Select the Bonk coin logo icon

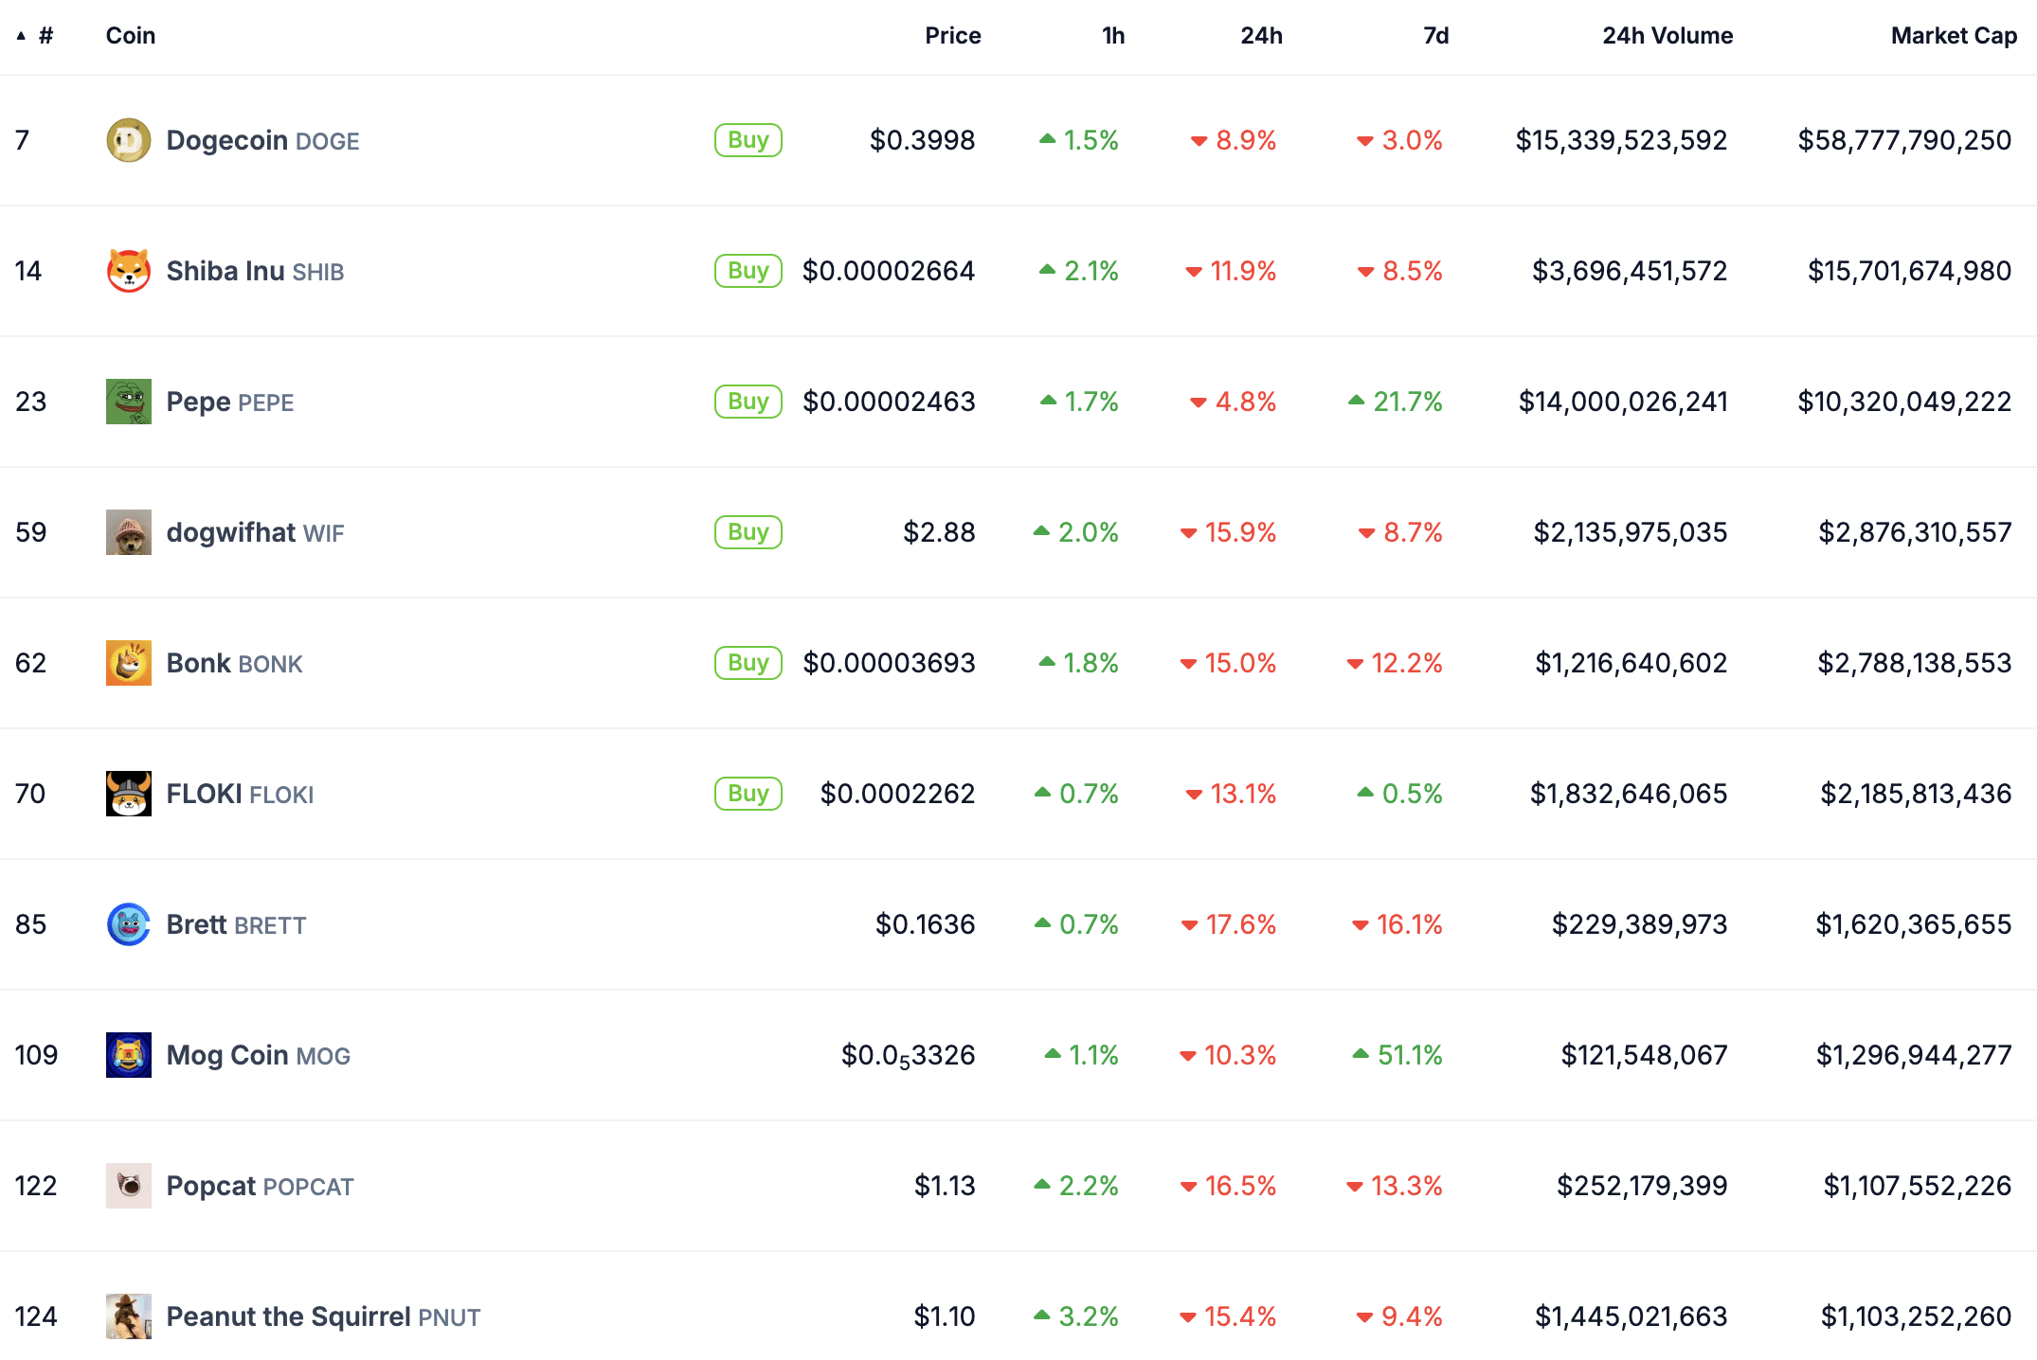128,663
